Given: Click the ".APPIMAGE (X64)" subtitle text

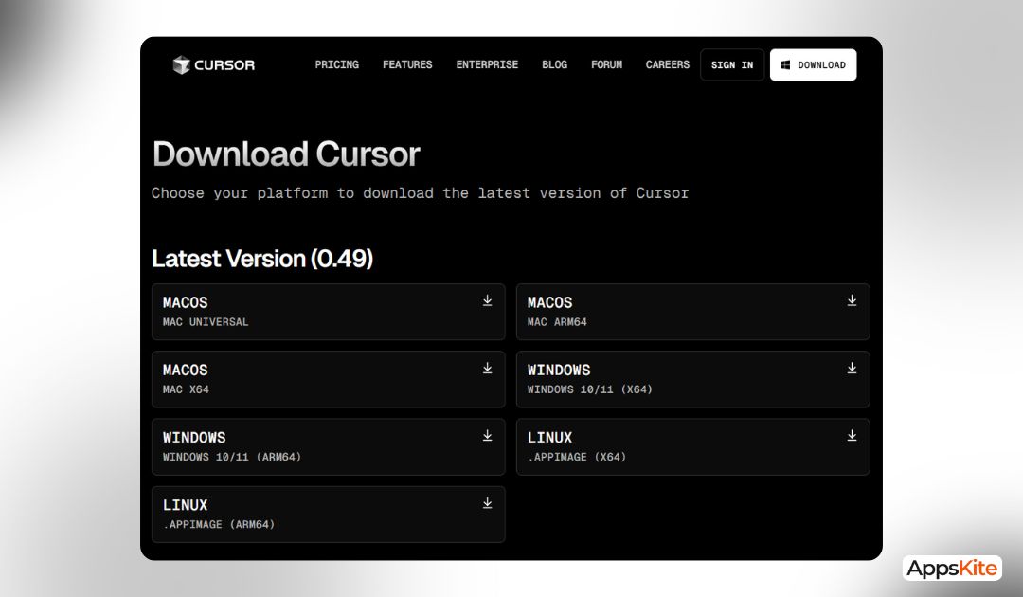Looking at the screenshot, I should pos(577,457).
